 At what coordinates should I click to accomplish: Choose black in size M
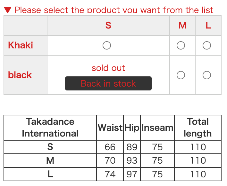[x=181, y=75]
